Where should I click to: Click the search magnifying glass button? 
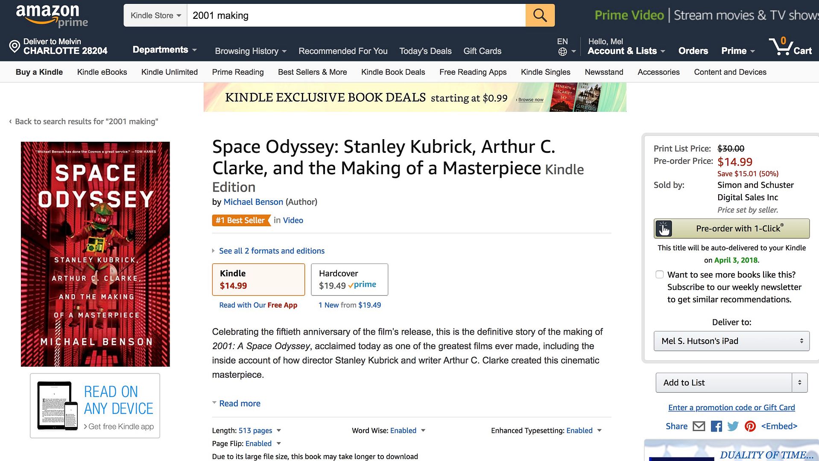(540, 15)
